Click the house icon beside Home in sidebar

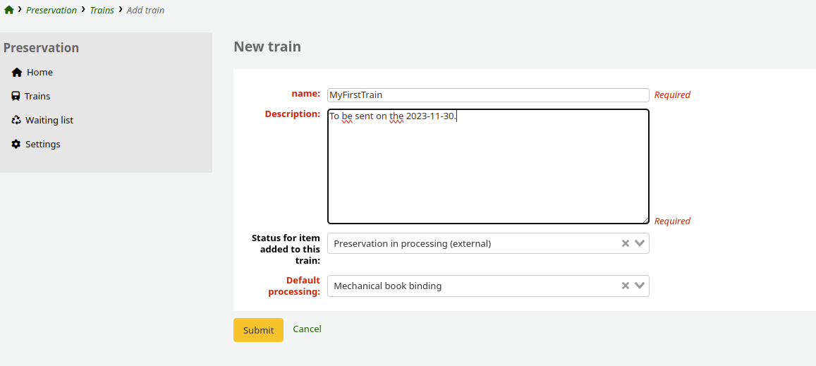[x=17, y=73]
